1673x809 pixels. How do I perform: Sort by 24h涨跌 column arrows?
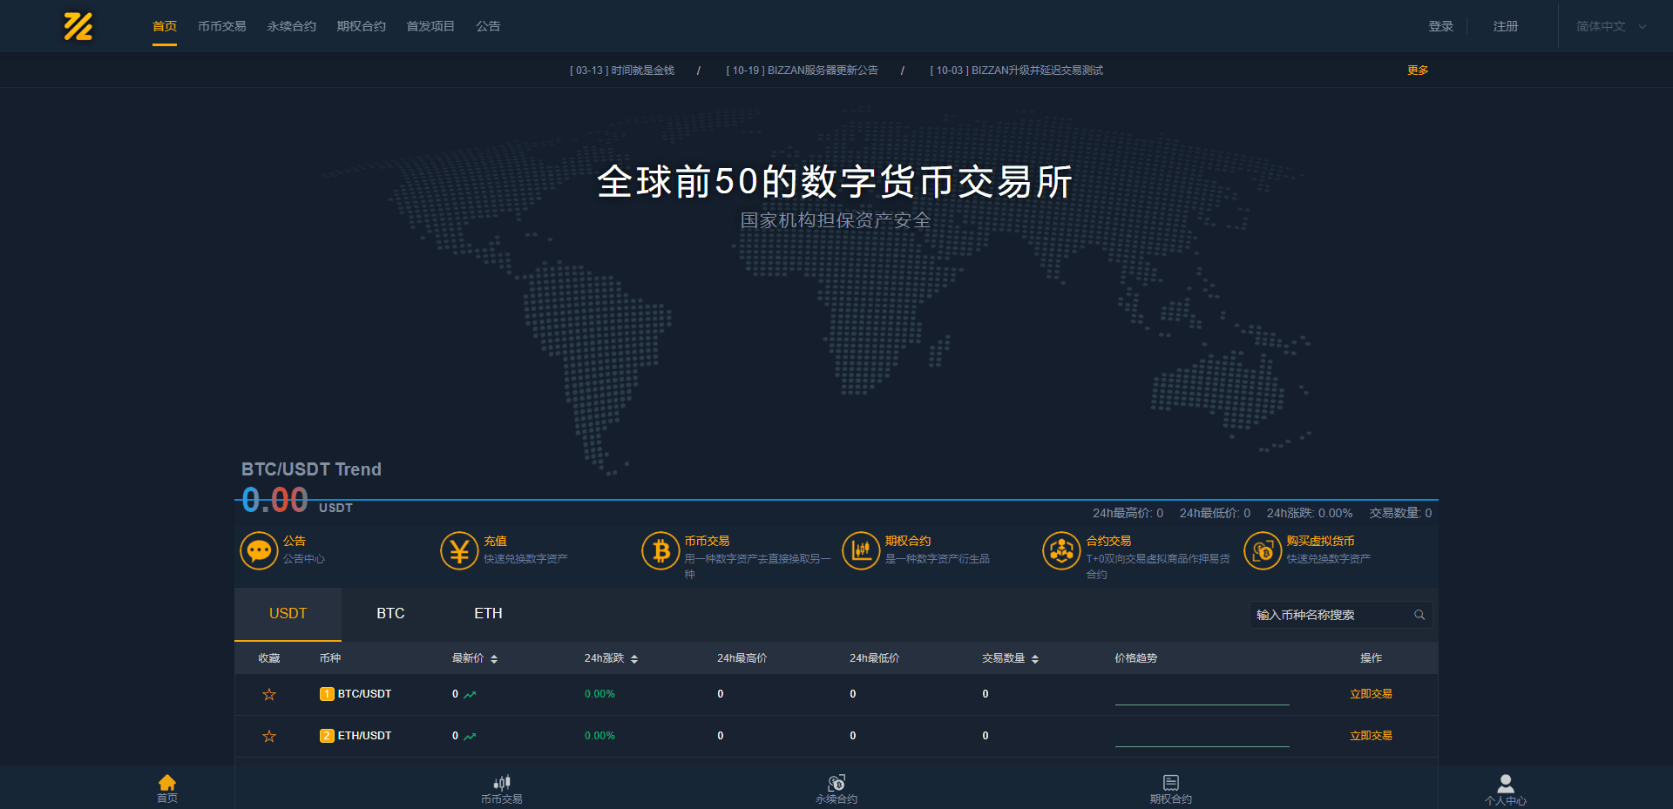[634, 659]
